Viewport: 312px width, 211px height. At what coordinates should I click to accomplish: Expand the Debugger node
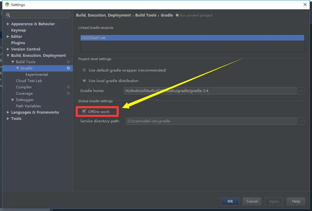coord(13,100)
